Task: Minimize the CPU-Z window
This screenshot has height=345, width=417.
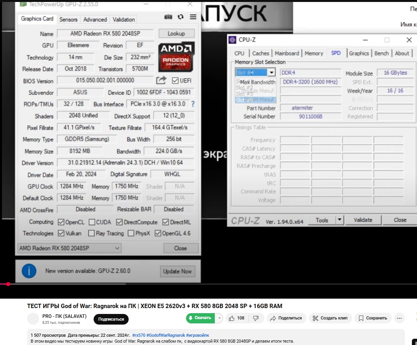Action: point(365,40)
